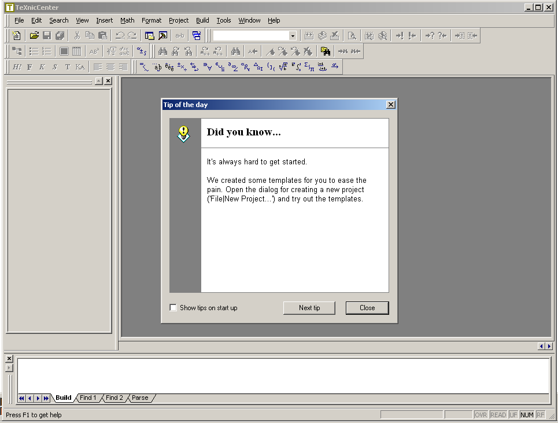Open the output profile dropdown in toolbar
This screenshot has width=558, height=423.
click(293, 36)
